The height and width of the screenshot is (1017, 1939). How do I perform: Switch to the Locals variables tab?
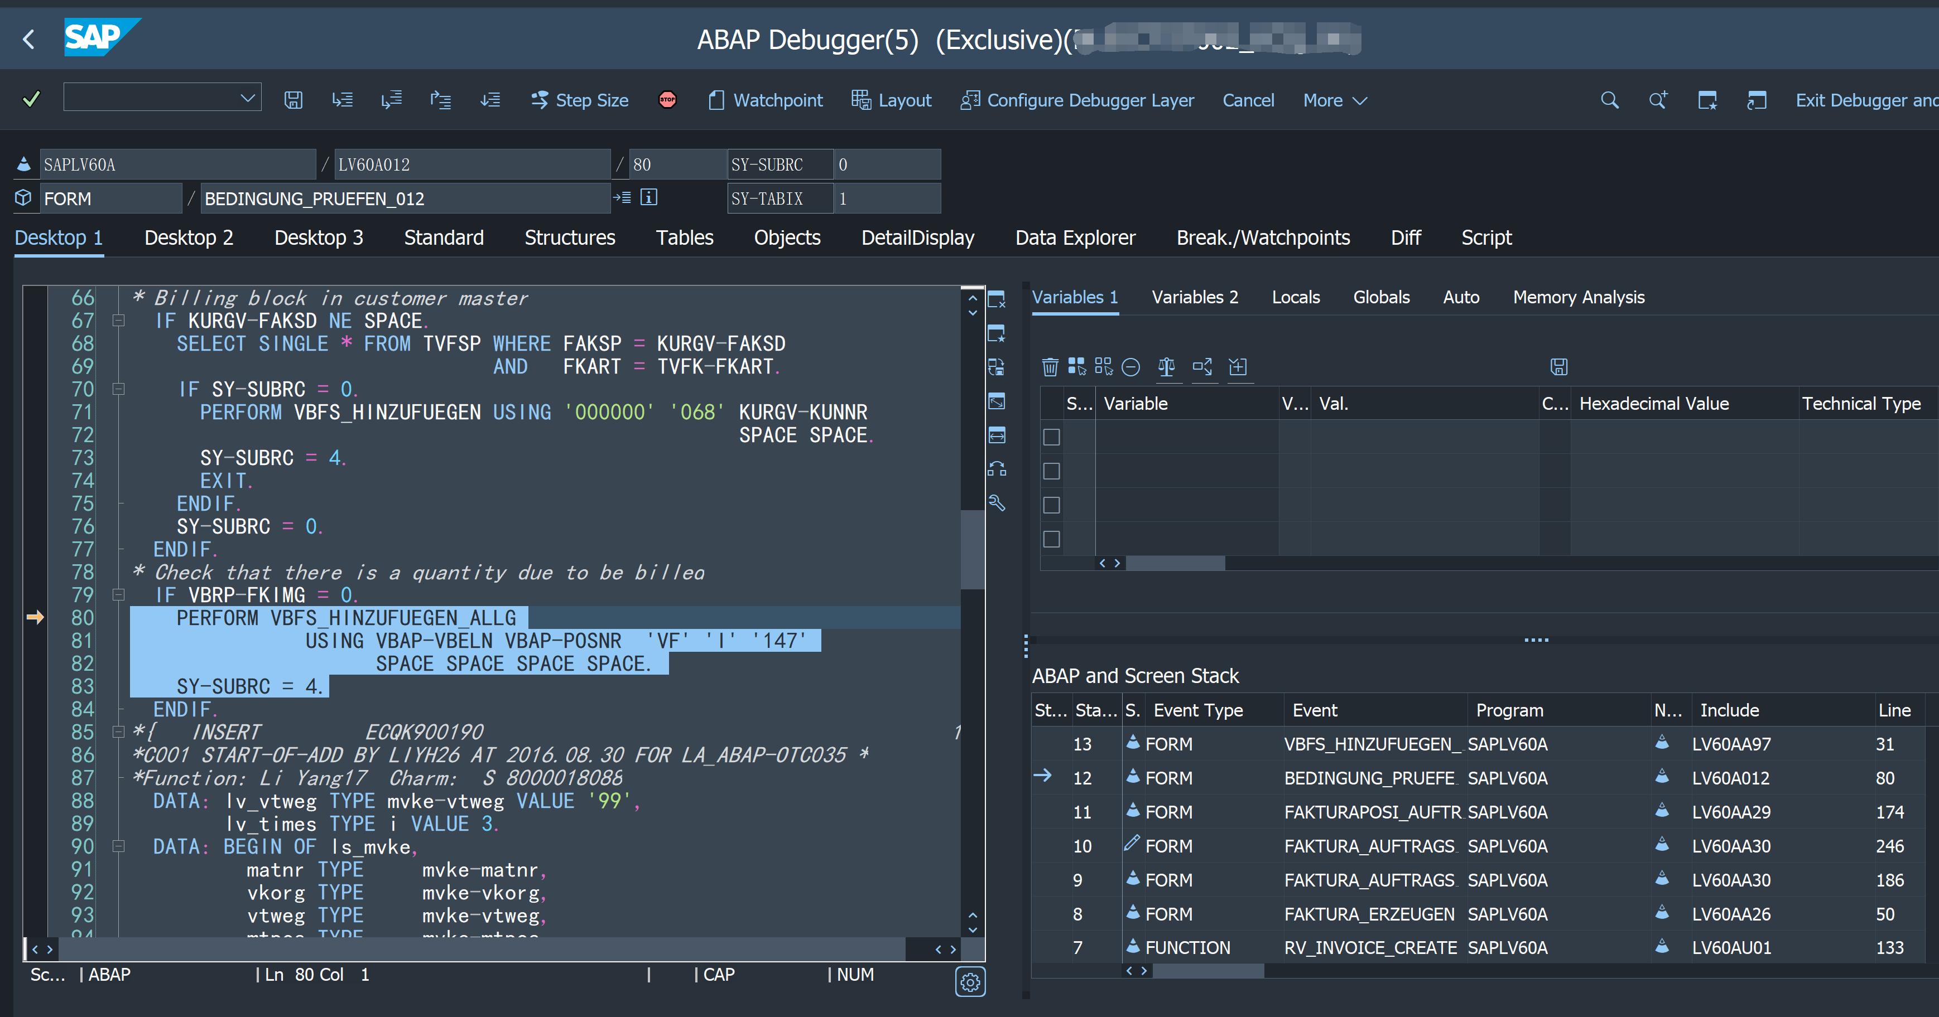click(1296, 297)
